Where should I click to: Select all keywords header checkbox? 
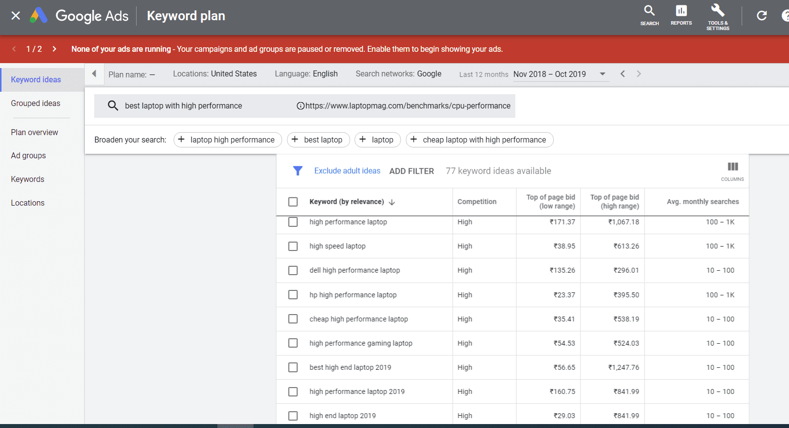tap(293, 202)
